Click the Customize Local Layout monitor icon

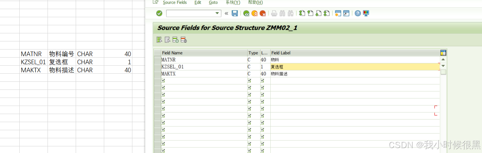coord(366,13)
